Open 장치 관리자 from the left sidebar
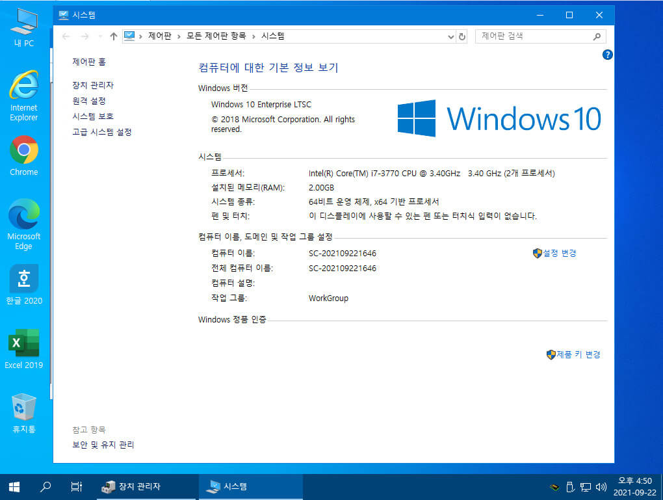 coord(93,85)
